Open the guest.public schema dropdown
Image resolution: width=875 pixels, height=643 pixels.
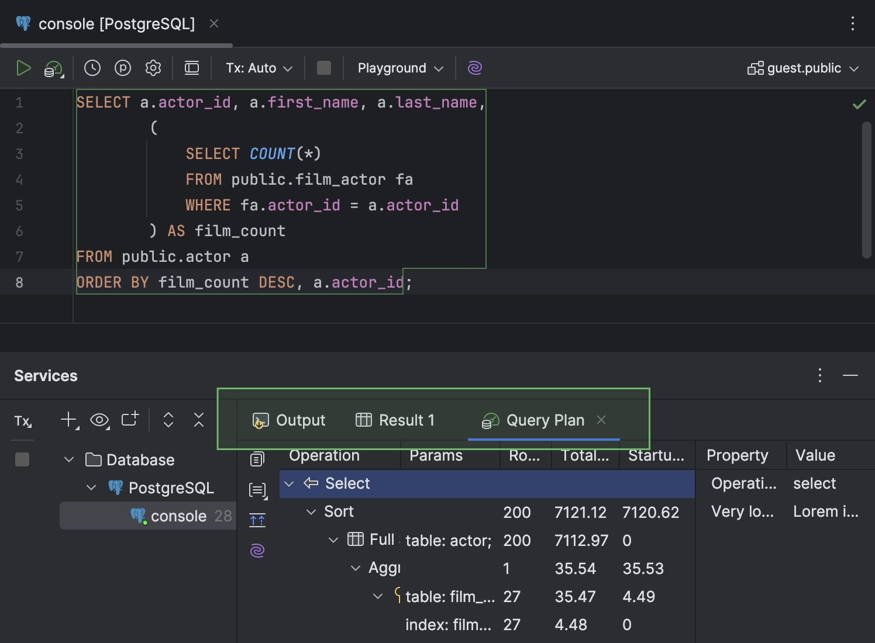[x=803, y=68]
